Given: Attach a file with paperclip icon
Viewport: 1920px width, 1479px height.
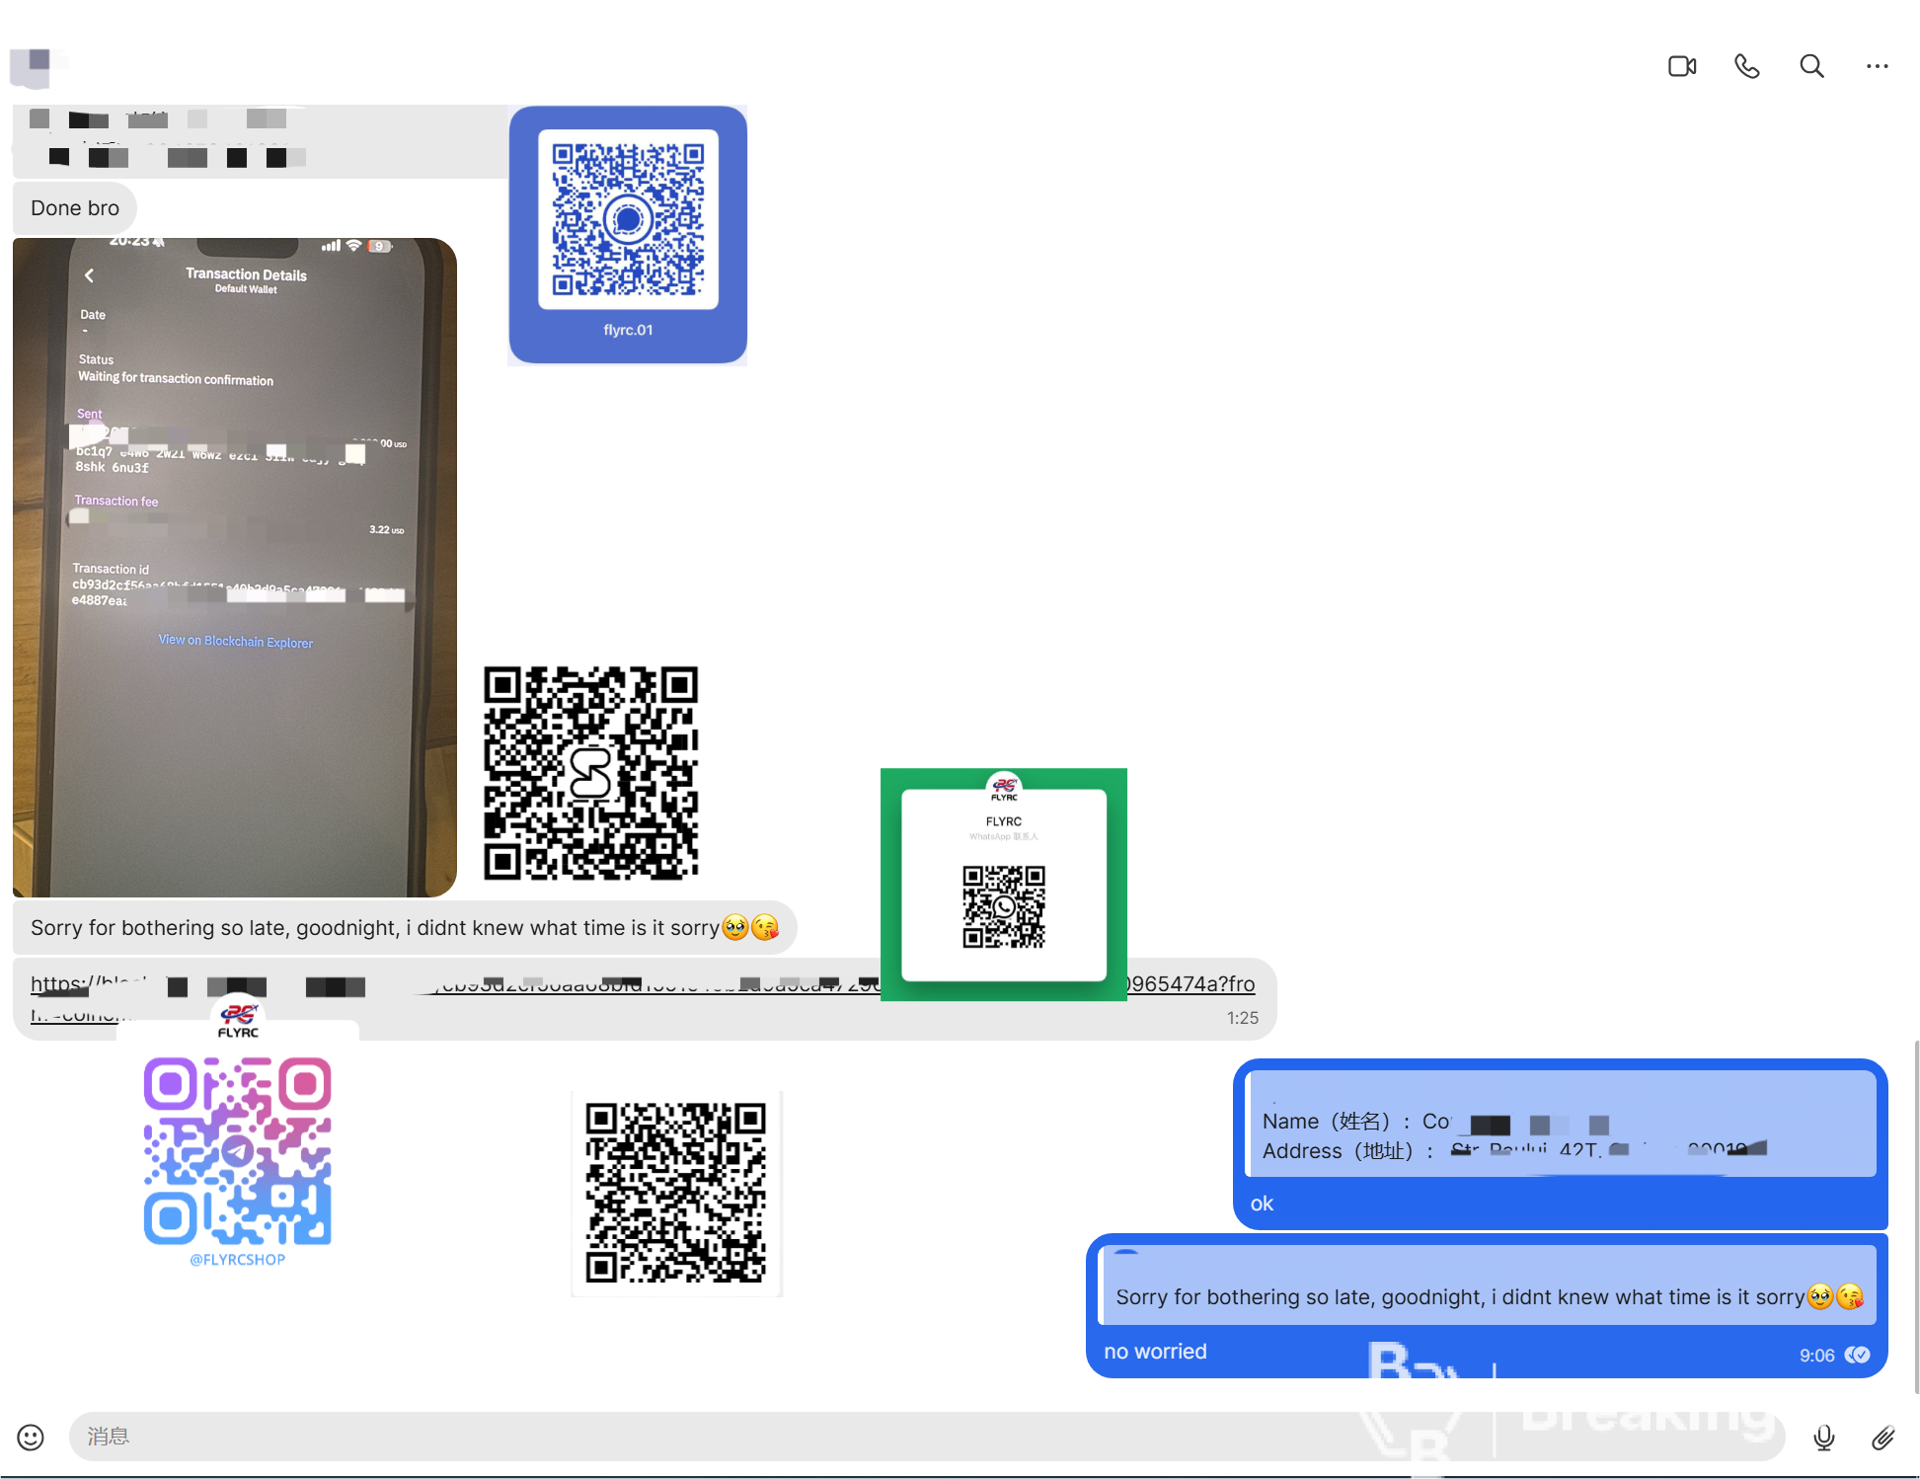Looking at the screenshot, I should (x=1883, y=1438).
